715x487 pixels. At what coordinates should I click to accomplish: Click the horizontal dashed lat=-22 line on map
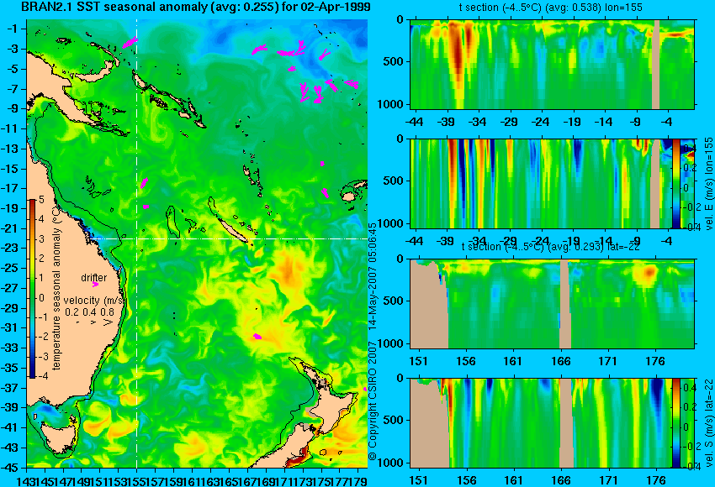pos(228,238)
